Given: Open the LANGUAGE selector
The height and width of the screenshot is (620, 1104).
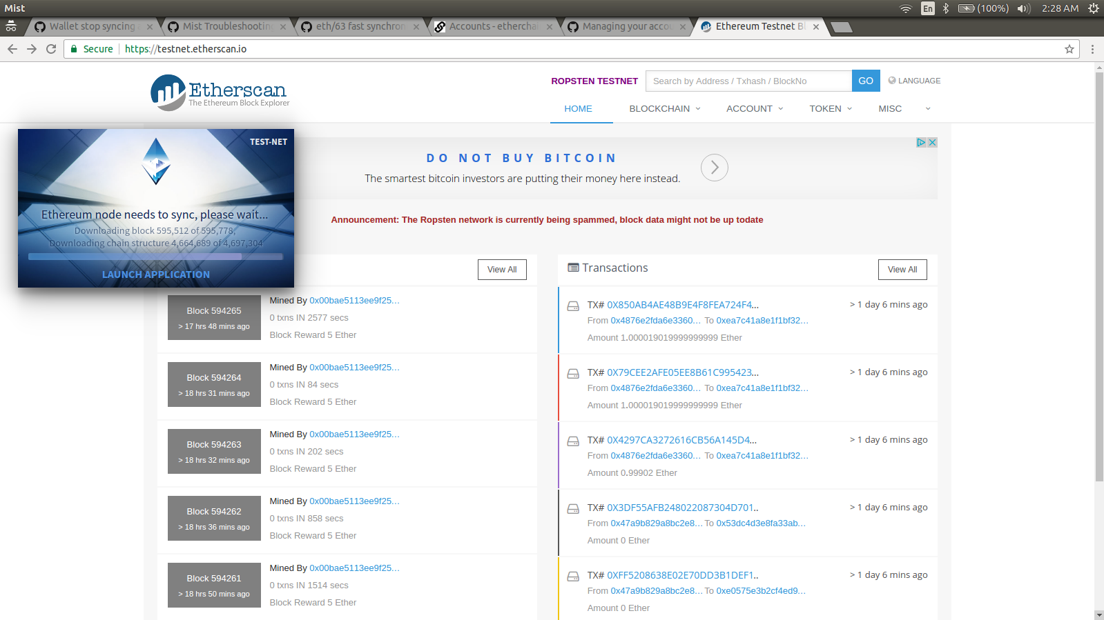Looking at the screenshot, I should (x=914, y=81).
